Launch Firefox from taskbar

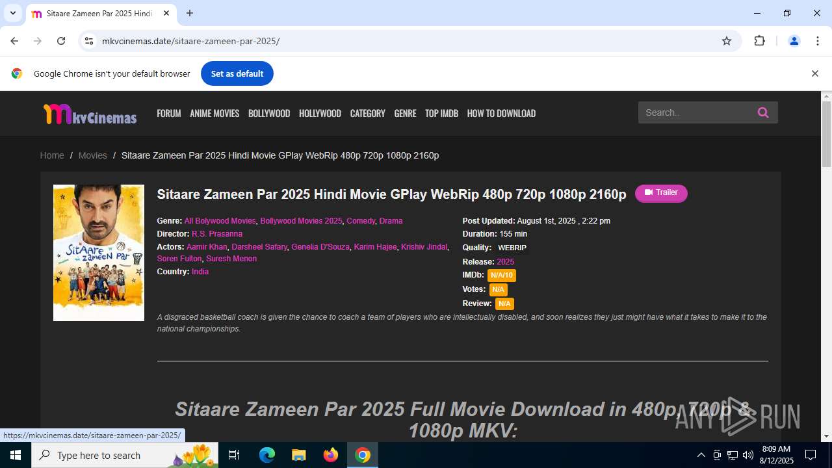tap(331, 455)
